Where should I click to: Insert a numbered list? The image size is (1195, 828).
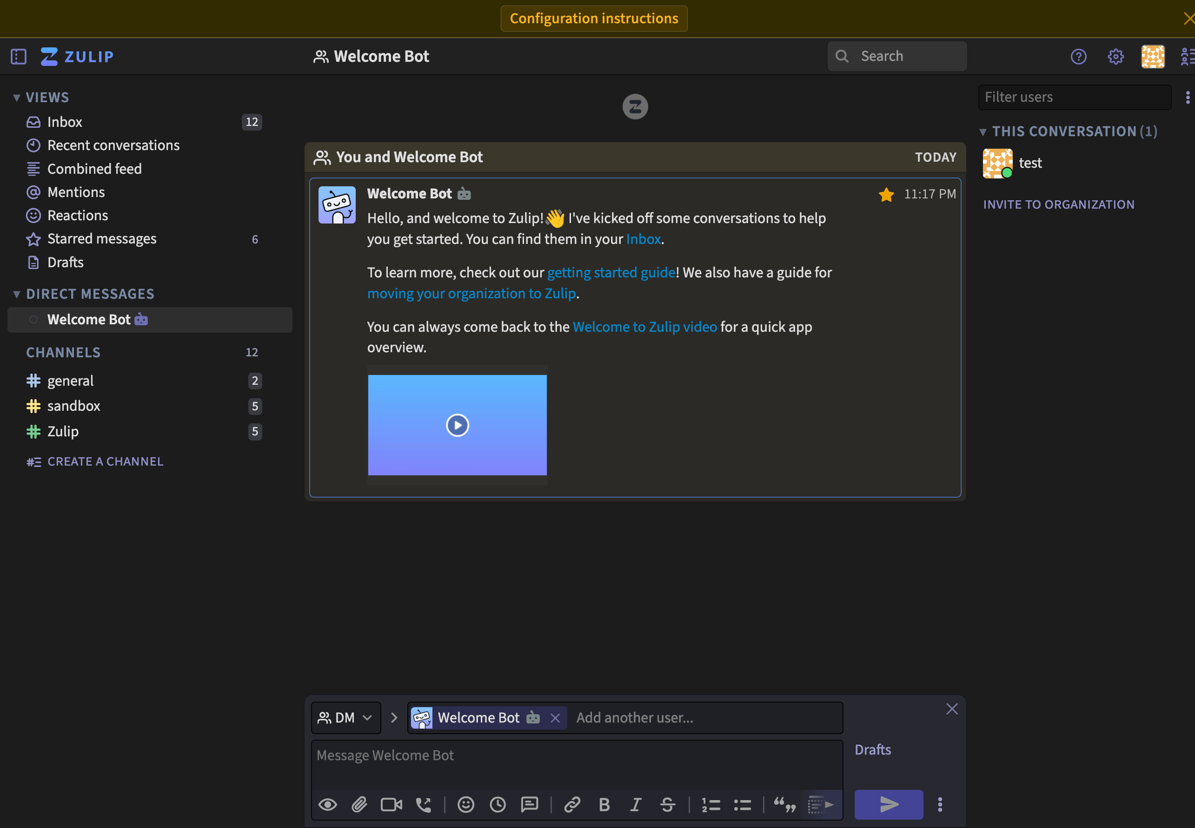pyautogui.click(x=710, y=805)
